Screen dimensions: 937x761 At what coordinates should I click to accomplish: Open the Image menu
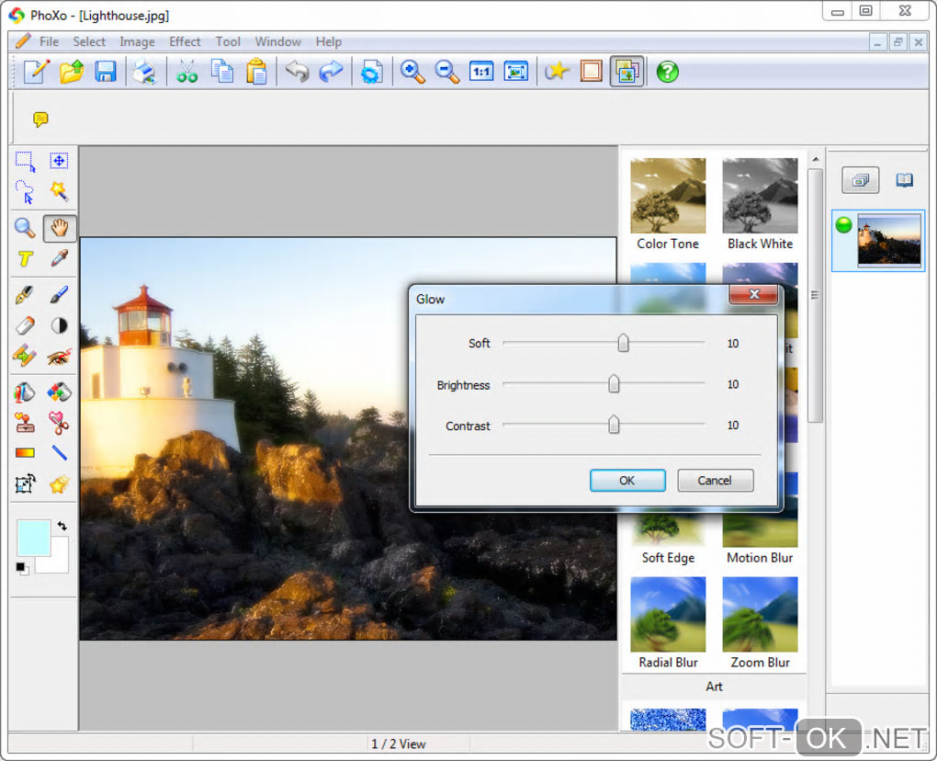pyautogui.click(x=137, y=42)
